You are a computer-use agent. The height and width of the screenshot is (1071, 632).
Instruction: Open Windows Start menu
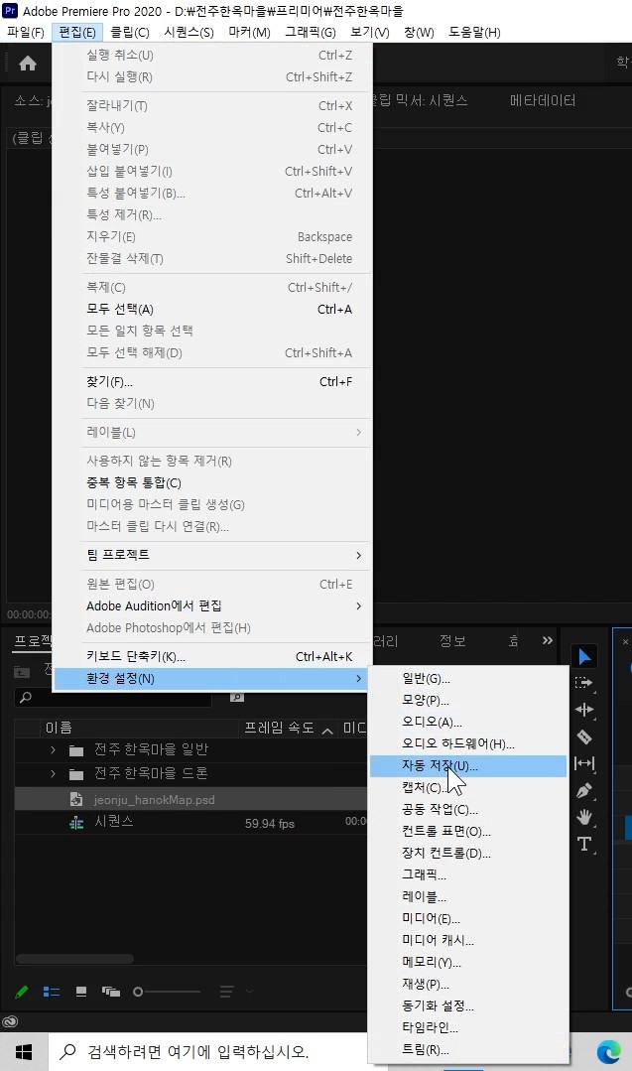coord(24,1052)
